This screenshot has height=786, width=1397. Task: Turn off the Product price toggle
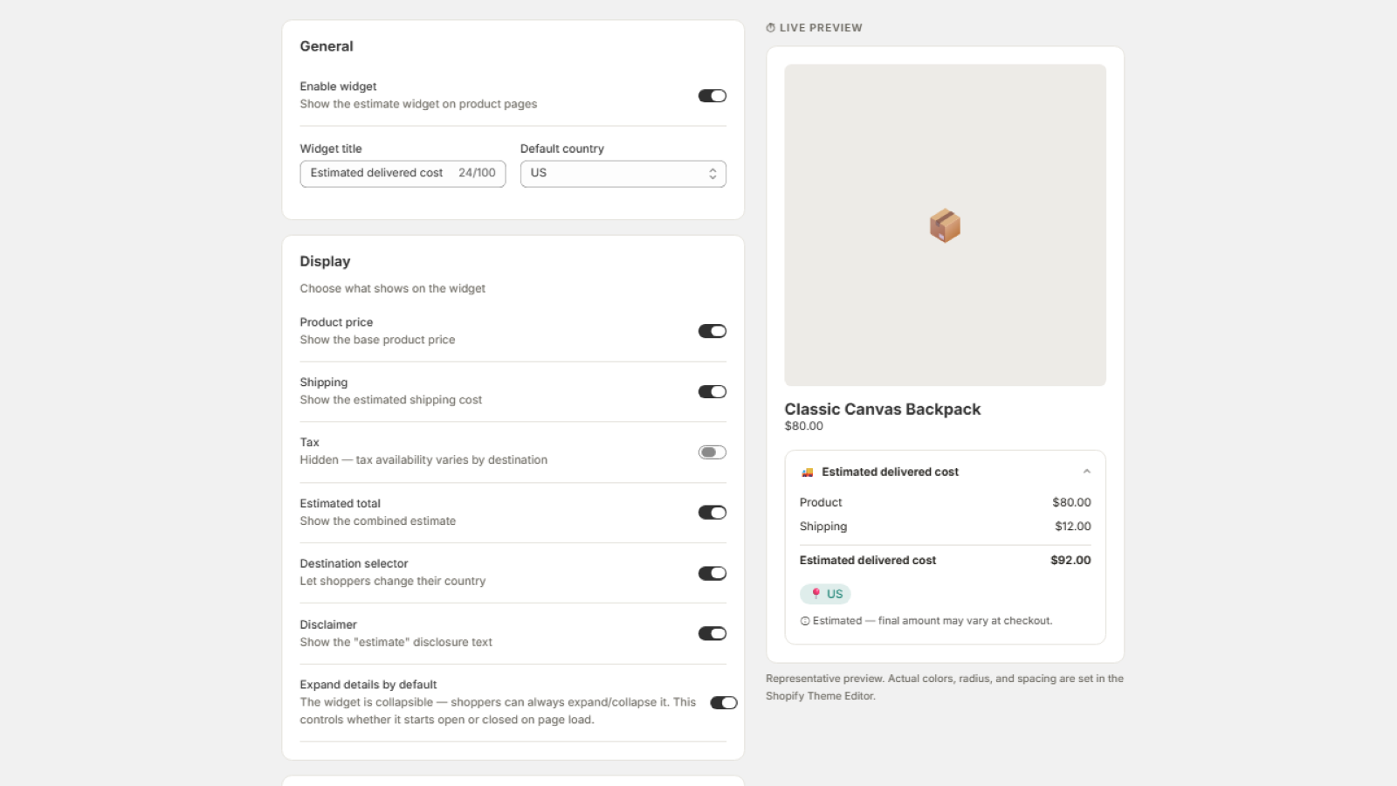click(x=712, y=331)
